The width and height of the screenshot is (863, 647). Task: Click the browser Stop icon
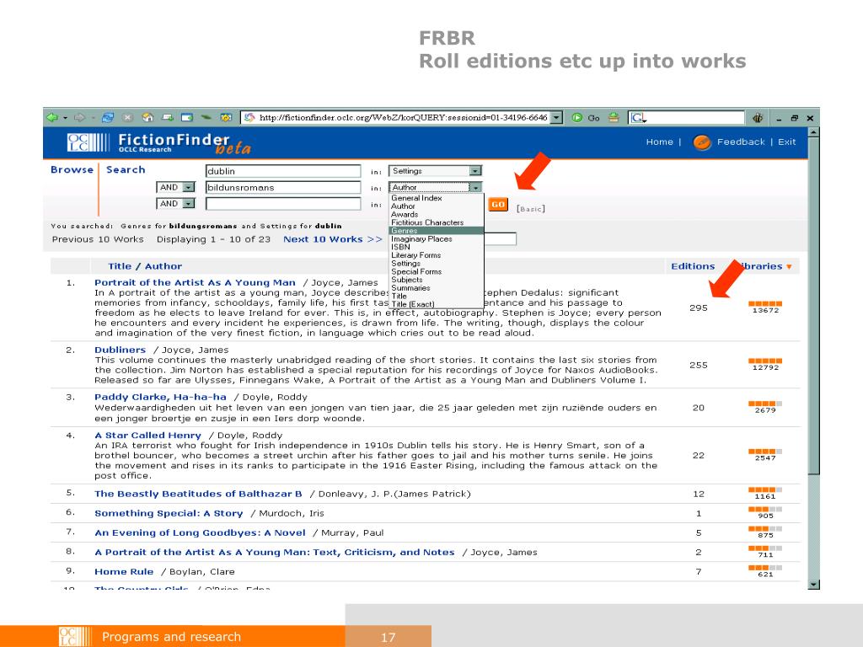tap(128, 118)
